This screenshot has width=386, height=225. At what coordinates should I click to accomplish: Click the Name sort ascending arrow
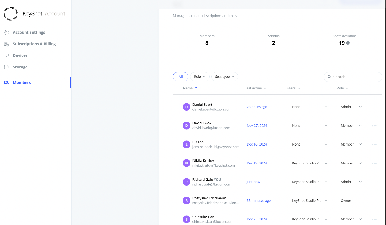(196, 88)
